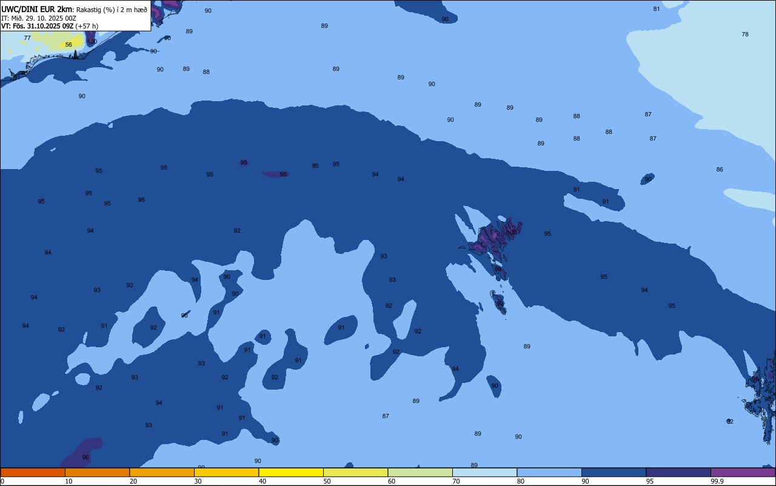Image resolution: width=776 pixels, height=486 pixels.
Task: Select the '70' legend scale label
Action: pyautogui.click(x=456, y=481)
